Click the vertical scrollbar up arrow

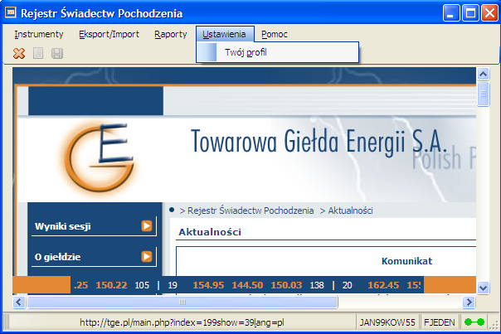(483, 74)
